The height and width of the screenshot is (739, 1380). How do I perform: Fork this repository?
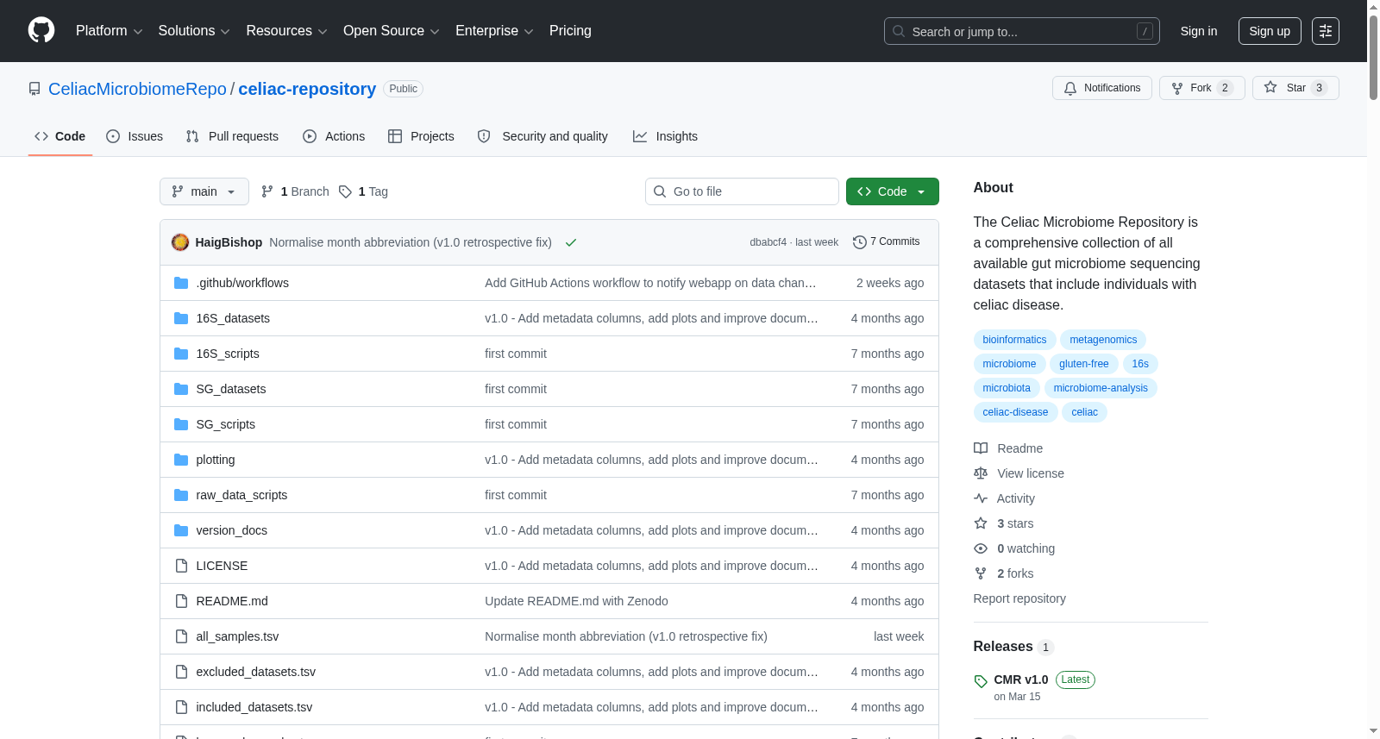coord(1201,88)
